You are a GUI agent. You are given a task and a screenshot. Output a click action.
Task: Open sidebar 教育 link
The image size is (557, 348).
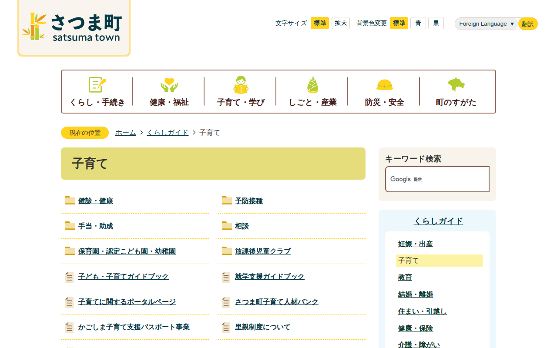pyautogui.click(x=405, y=278)
